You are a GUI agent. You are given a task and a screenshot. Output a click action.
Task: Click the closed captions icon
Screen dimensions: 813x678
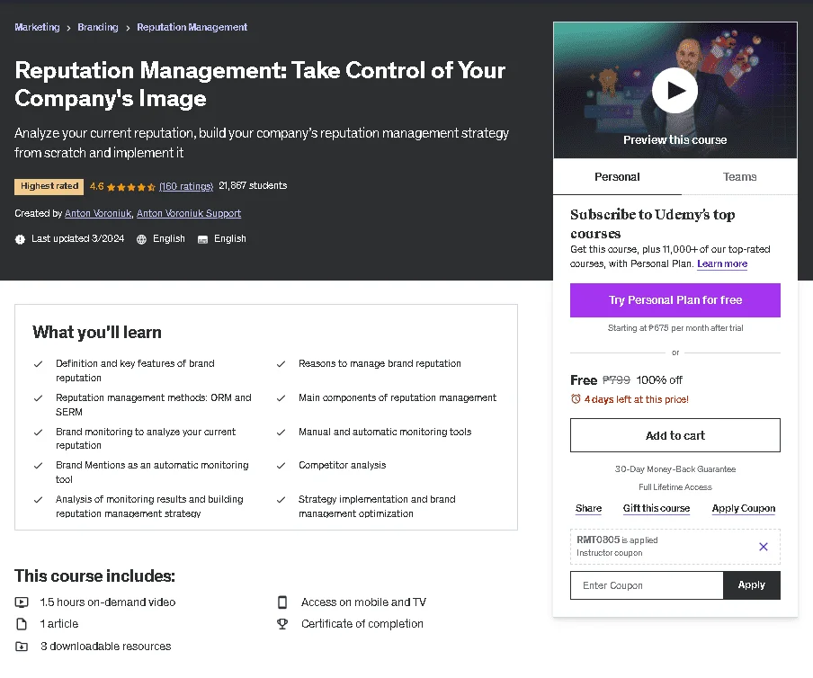[202, 239]
